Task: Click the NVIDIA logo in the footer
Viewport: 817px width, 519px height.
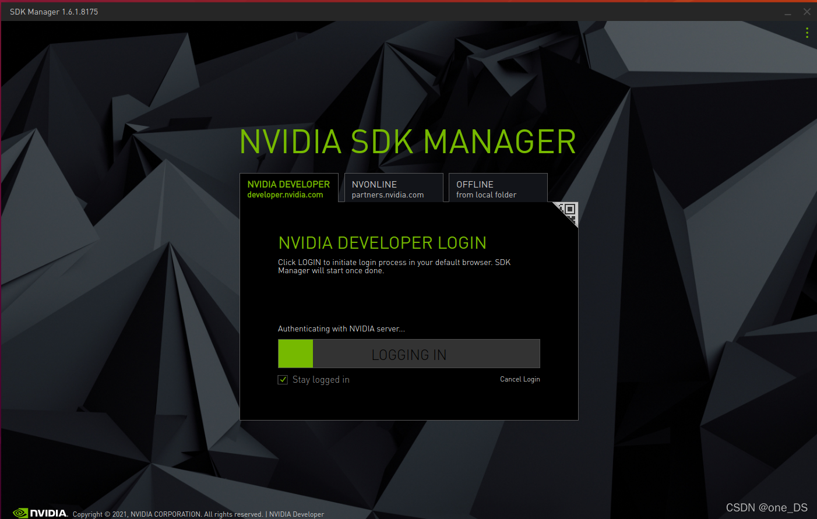Action: (40, 513)
